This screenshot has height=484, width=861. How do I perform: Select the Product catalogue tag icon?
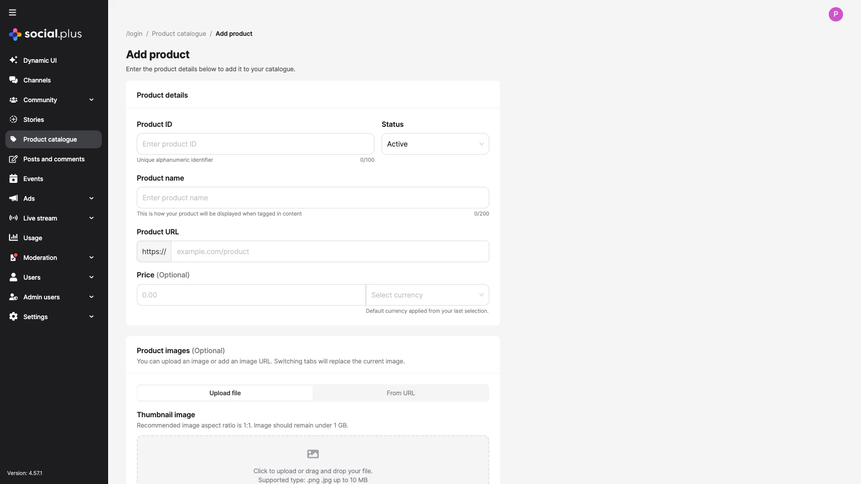point(13,139)
